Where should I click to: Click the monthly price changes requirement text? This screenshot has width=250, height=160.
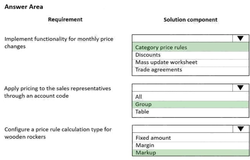point(59,42)
